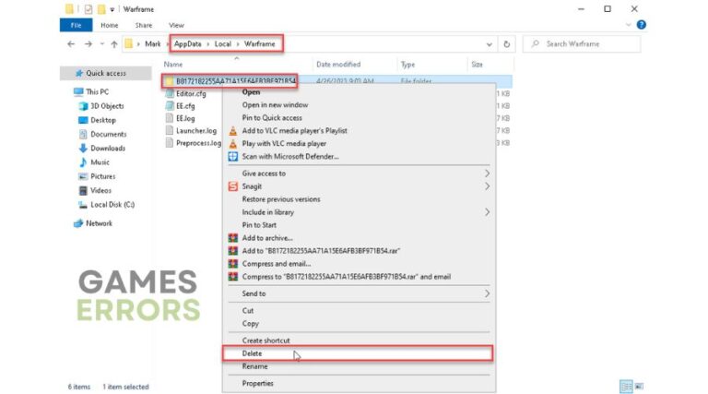Open the Home ribbon tab
This screenshot has width=708, height=394.
[x=110, y=25]
